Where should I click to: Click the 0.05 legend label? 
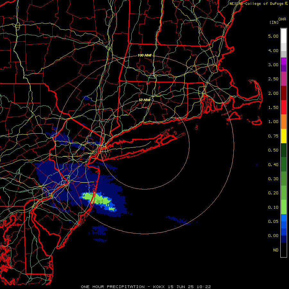coord(273,222)
